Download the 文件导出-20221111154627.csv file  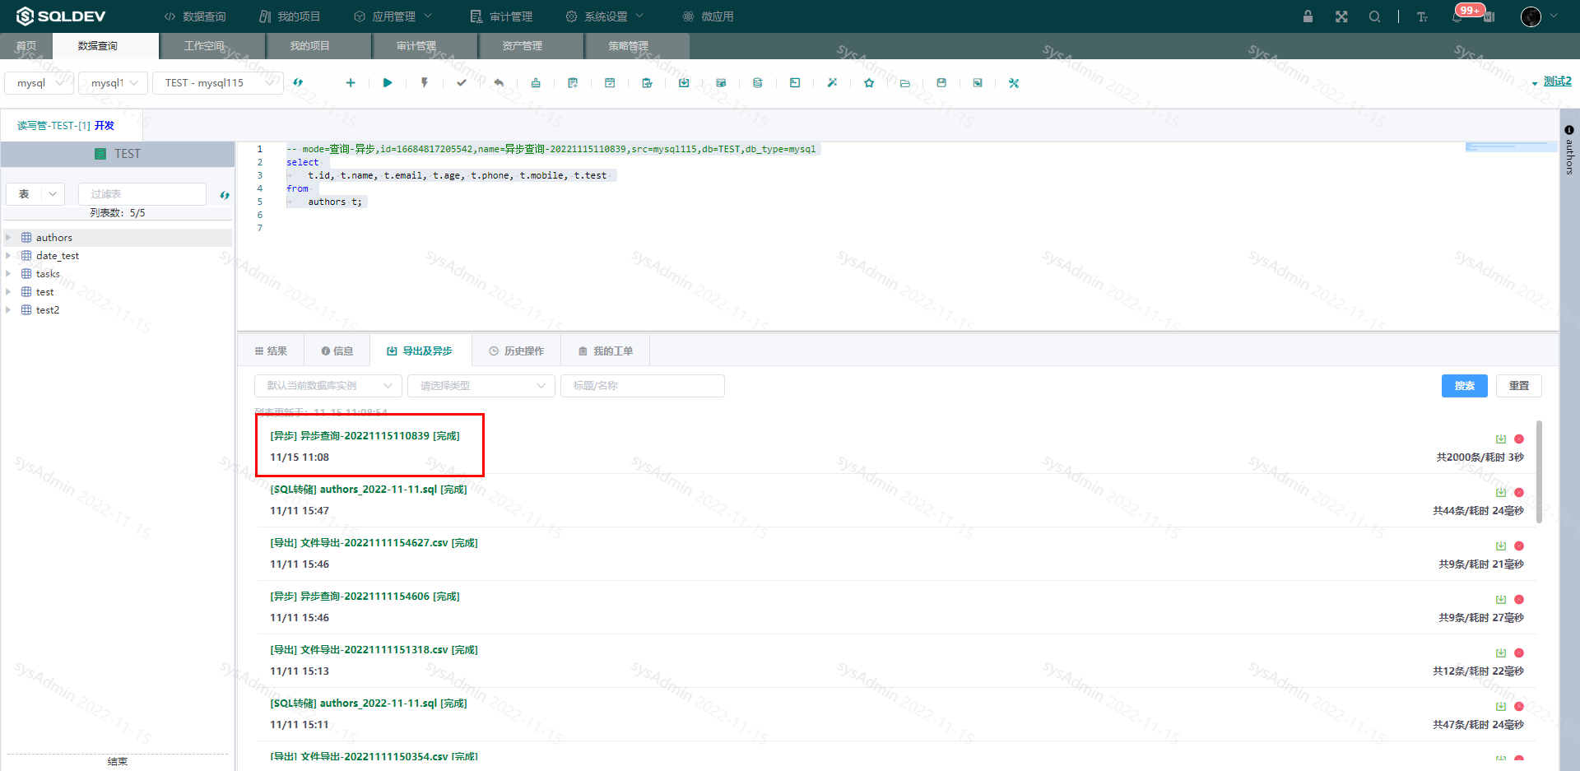(x=1501, y=546)
